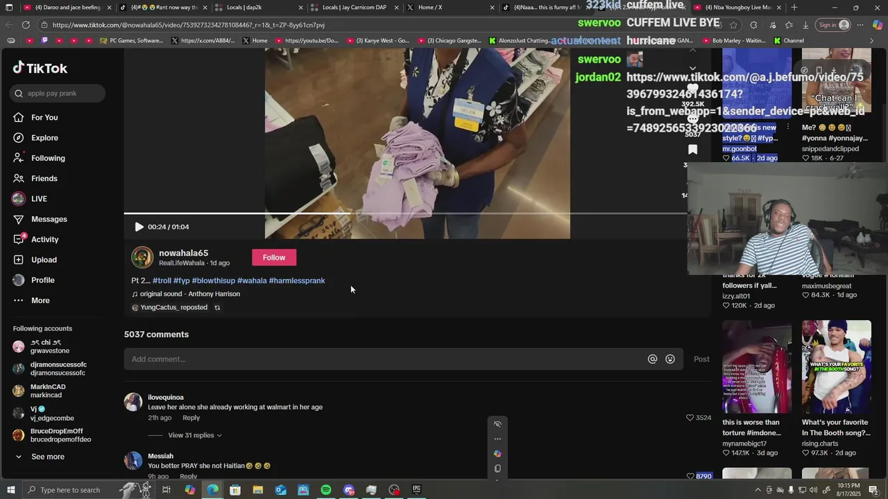Click the browser Sign in button
Screen dimensions: 888x499
tap(833, 25)
